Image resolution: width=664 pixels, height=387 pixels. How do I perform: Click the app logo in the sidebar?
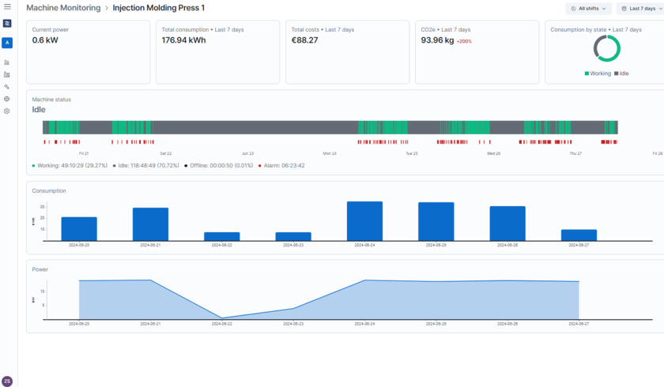click(x=7, y=24)
